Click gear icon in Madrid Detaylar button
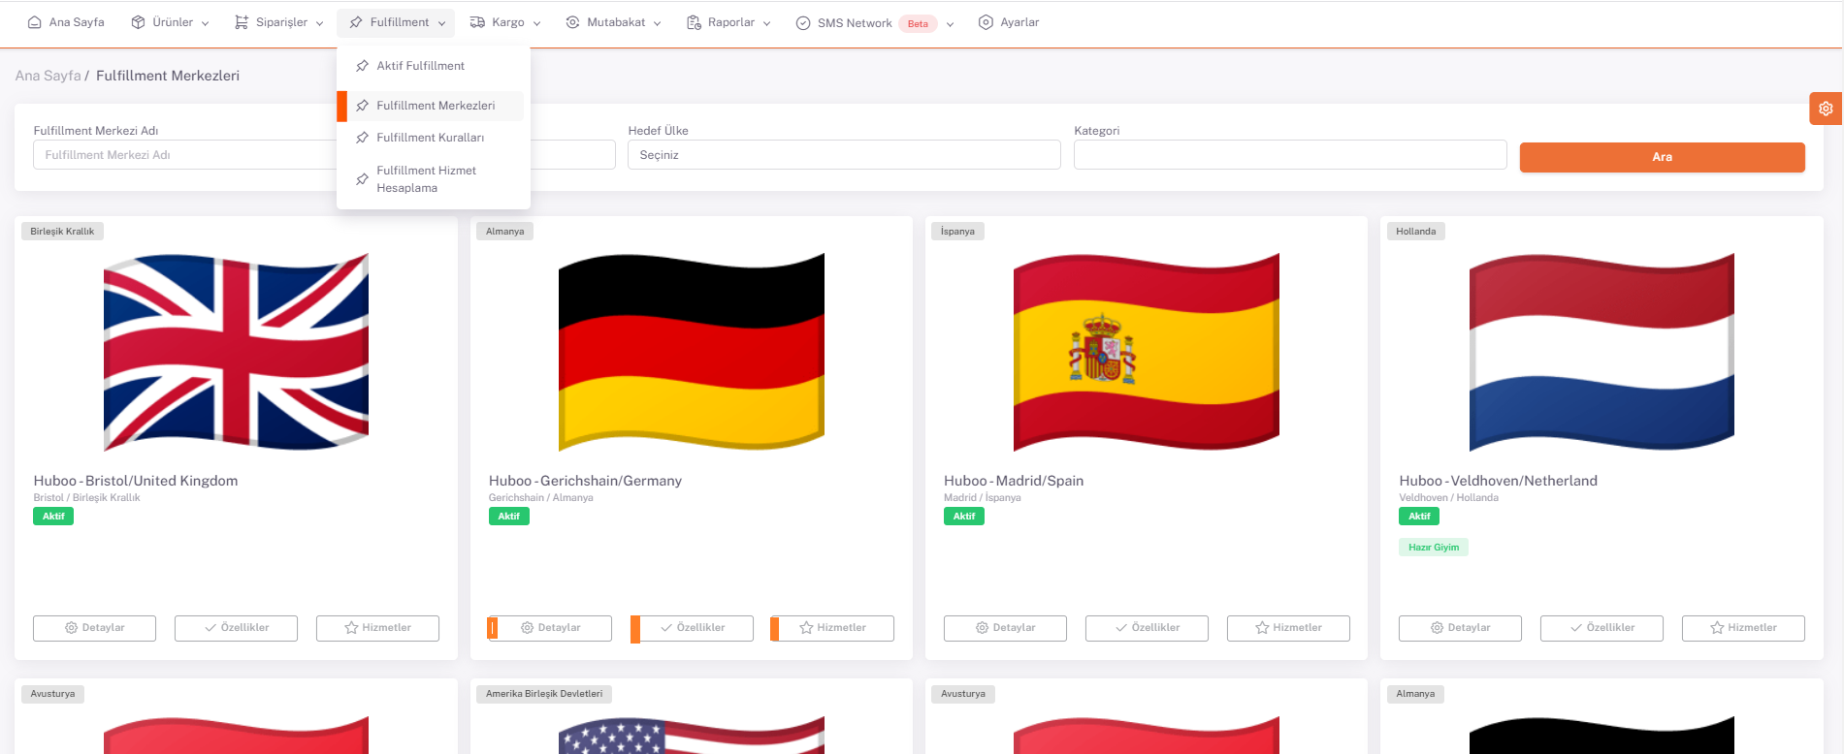The height and width of the screenshot is (754, 1844). 982,628
